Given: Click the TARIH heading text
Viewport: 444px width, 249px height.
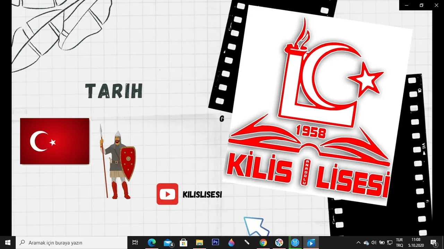Looking at the screenshot, I should click(114, 91).
